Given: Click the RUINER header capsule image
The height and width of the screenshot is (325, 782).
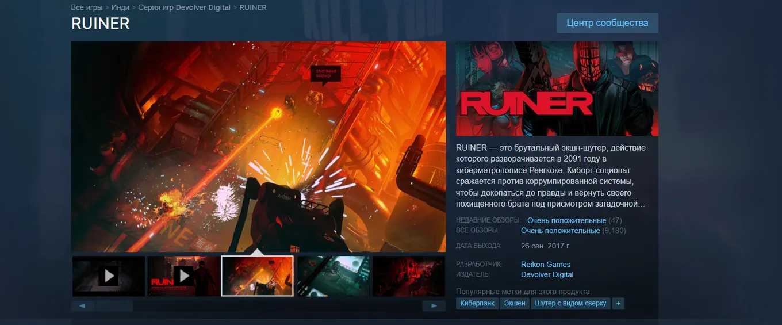Looking at the screenshot, I should coord(557,89).
